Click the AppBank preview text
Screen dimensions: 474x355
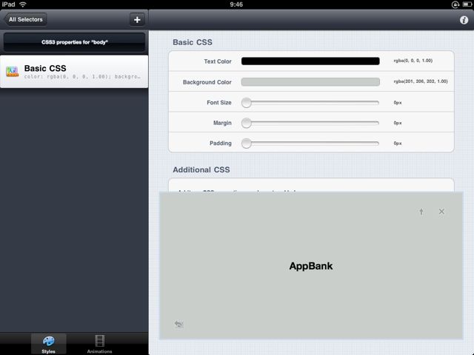(311, 266)
